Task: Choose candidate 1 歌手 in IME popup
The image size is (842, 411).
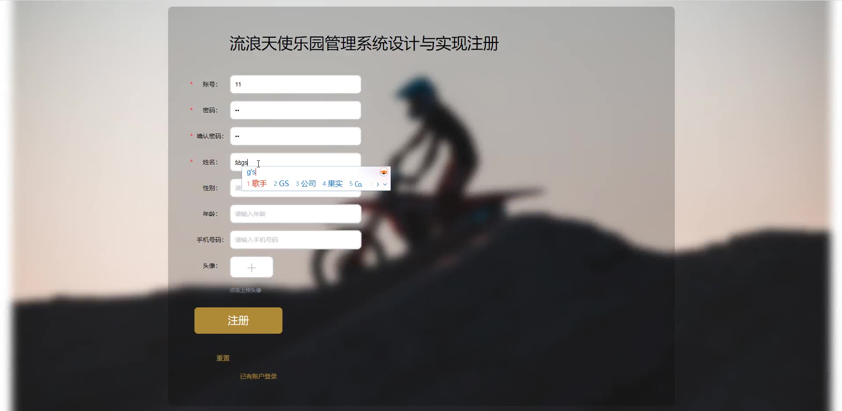Action: [x=257, y=184]
